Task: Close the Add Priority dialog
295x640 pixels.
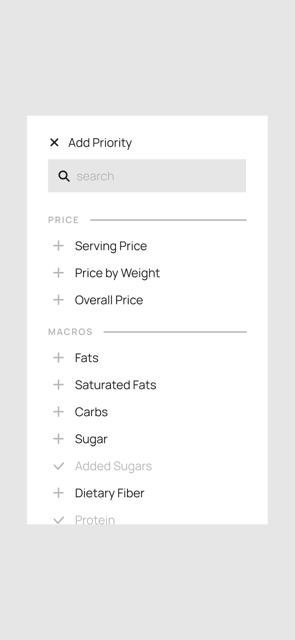Action: coord(54,143)
